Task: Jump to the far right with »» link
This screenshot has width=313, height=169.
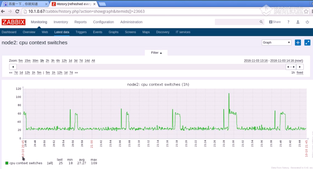Action: [x=76, y=73]
